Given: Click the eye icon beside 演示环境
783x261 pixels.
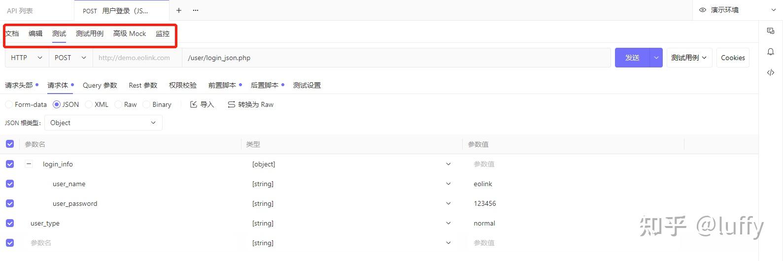Looking at the screenshot, I should [703, 10].
